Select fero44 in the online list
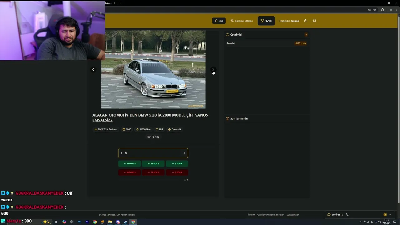 click(231, 43)
